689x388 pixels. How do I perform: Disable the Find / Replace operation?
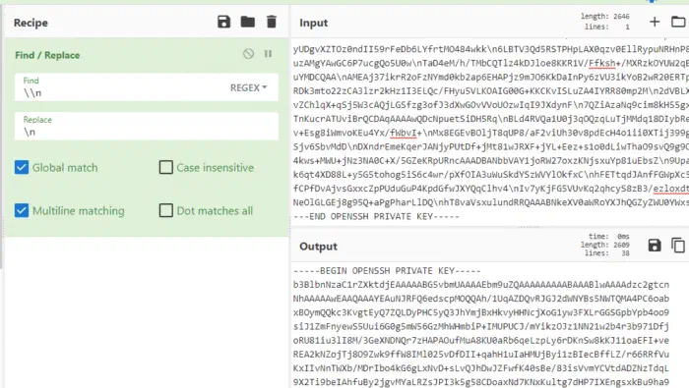point(248,53)
